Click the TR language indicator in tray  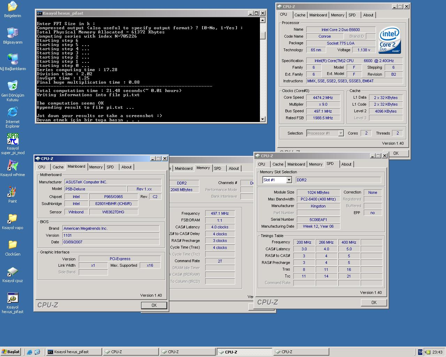coord(420,352)
